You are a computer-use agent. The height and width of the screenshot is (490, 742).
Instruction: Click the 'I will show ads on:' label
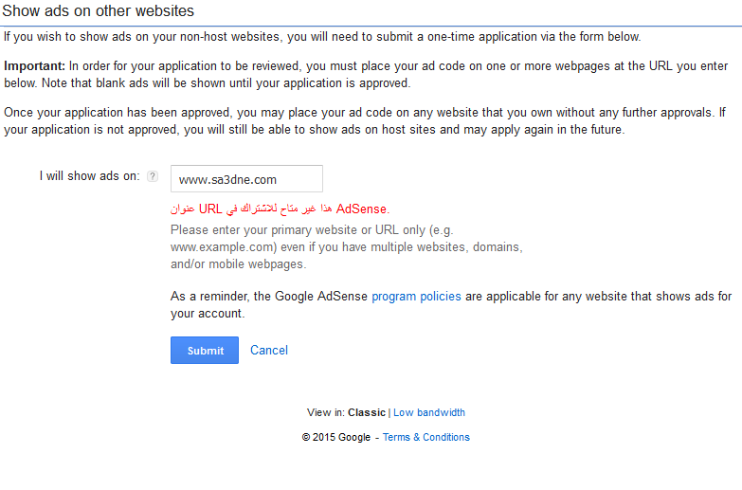tap(89, 176)
